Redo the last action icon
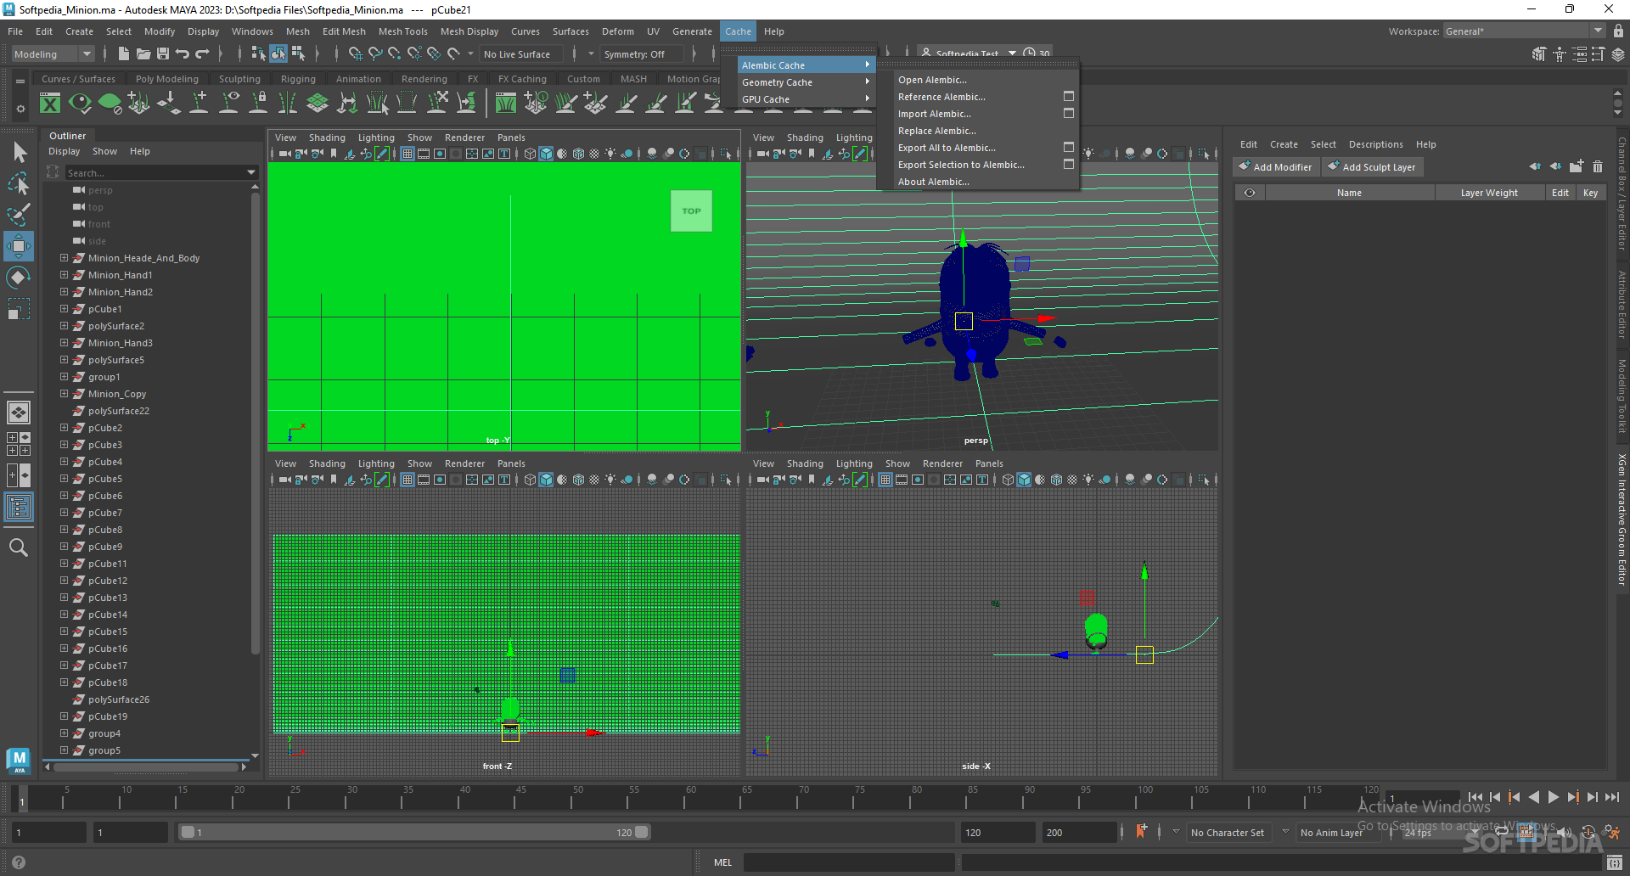1630x876 pixels. pyautogui.click(x=202, y=53)
